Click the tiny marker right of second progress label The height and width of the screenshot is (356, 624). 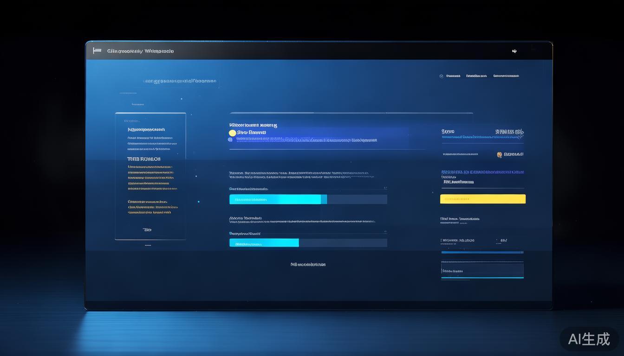tap(385, 233)
